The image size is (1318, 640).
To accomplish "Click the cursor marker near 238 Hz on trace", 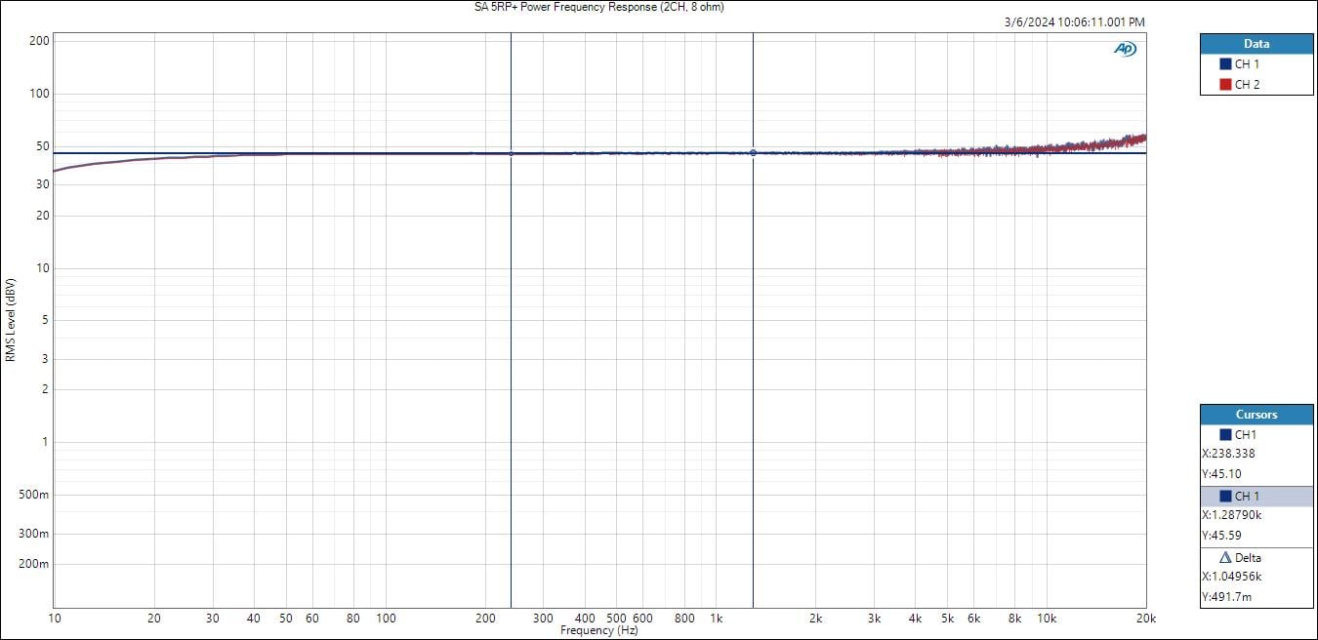I will pyautogui.click(x=511, y=153).
